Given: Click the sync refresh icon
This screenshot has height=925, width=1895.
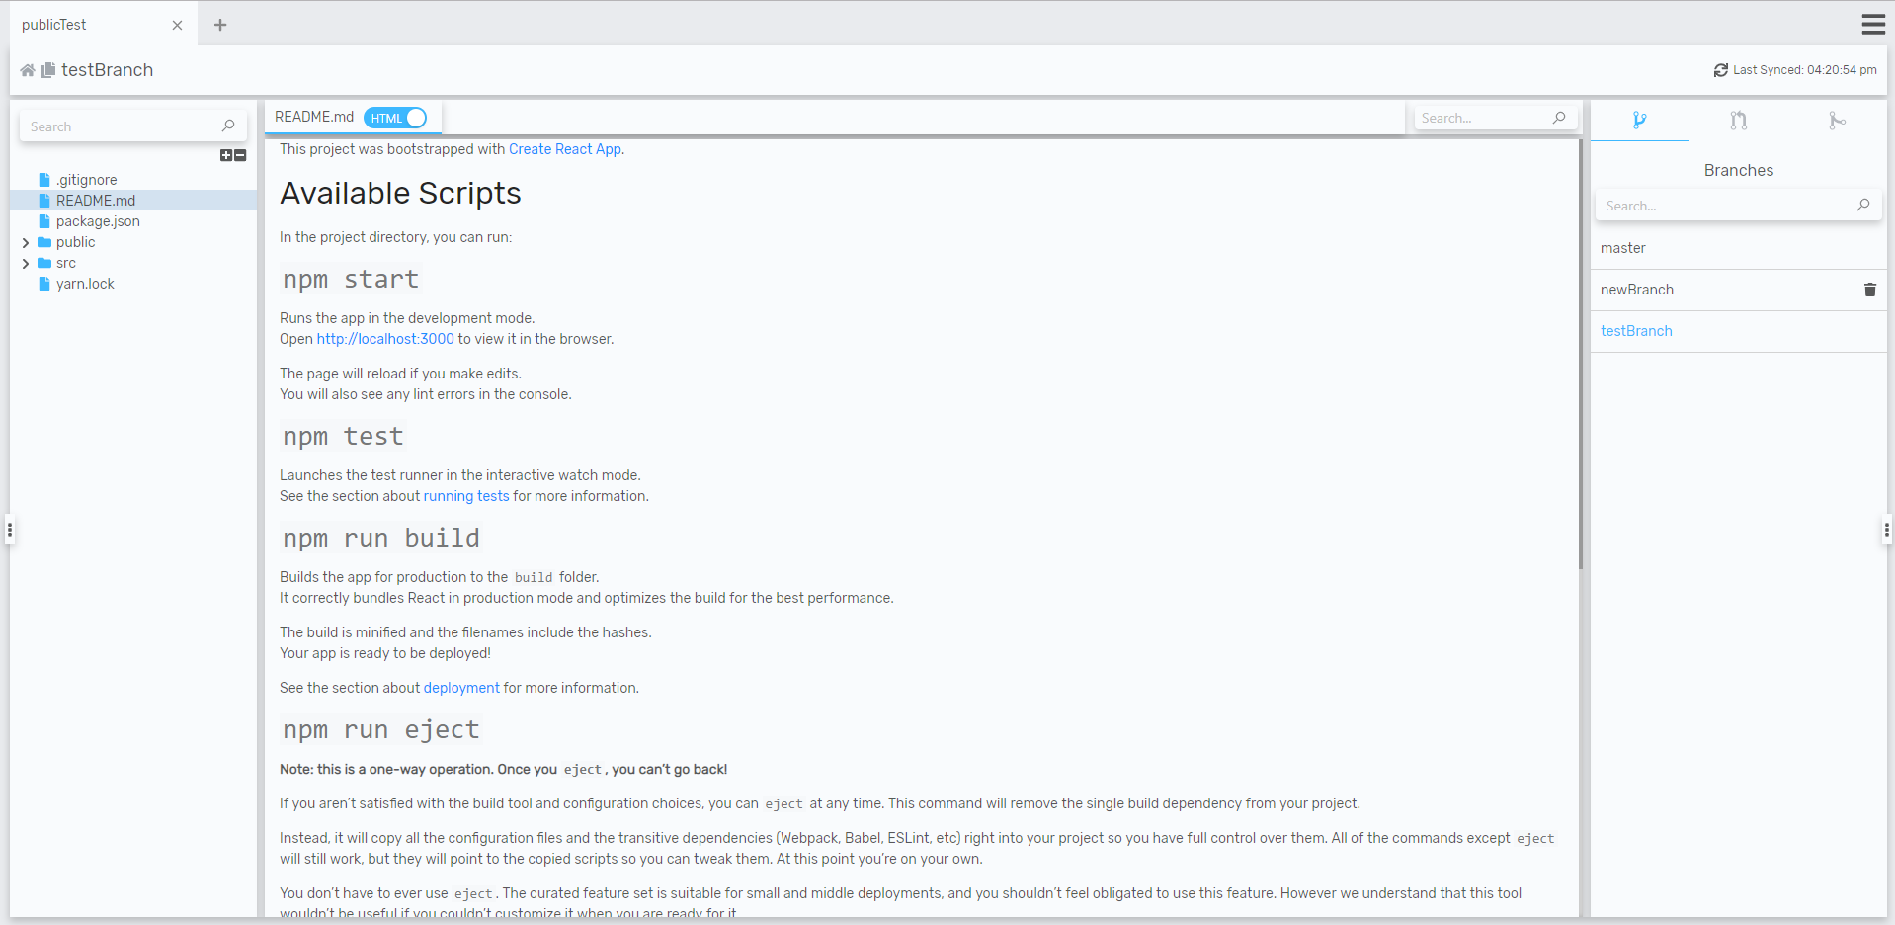Looking at the screenshot, I should pyautogui.click(x=1721, y=70).
